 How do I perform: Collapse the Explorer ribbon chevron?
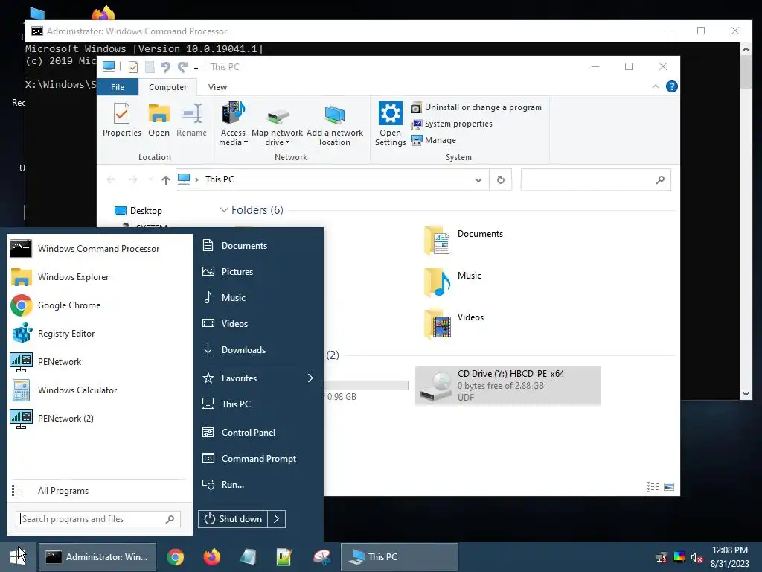pyautogui.click(x=656, y=86)
